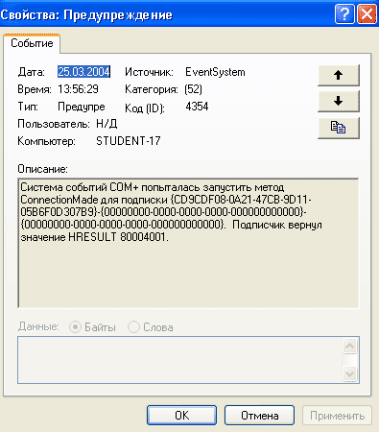Click the Дата: label

31,72
